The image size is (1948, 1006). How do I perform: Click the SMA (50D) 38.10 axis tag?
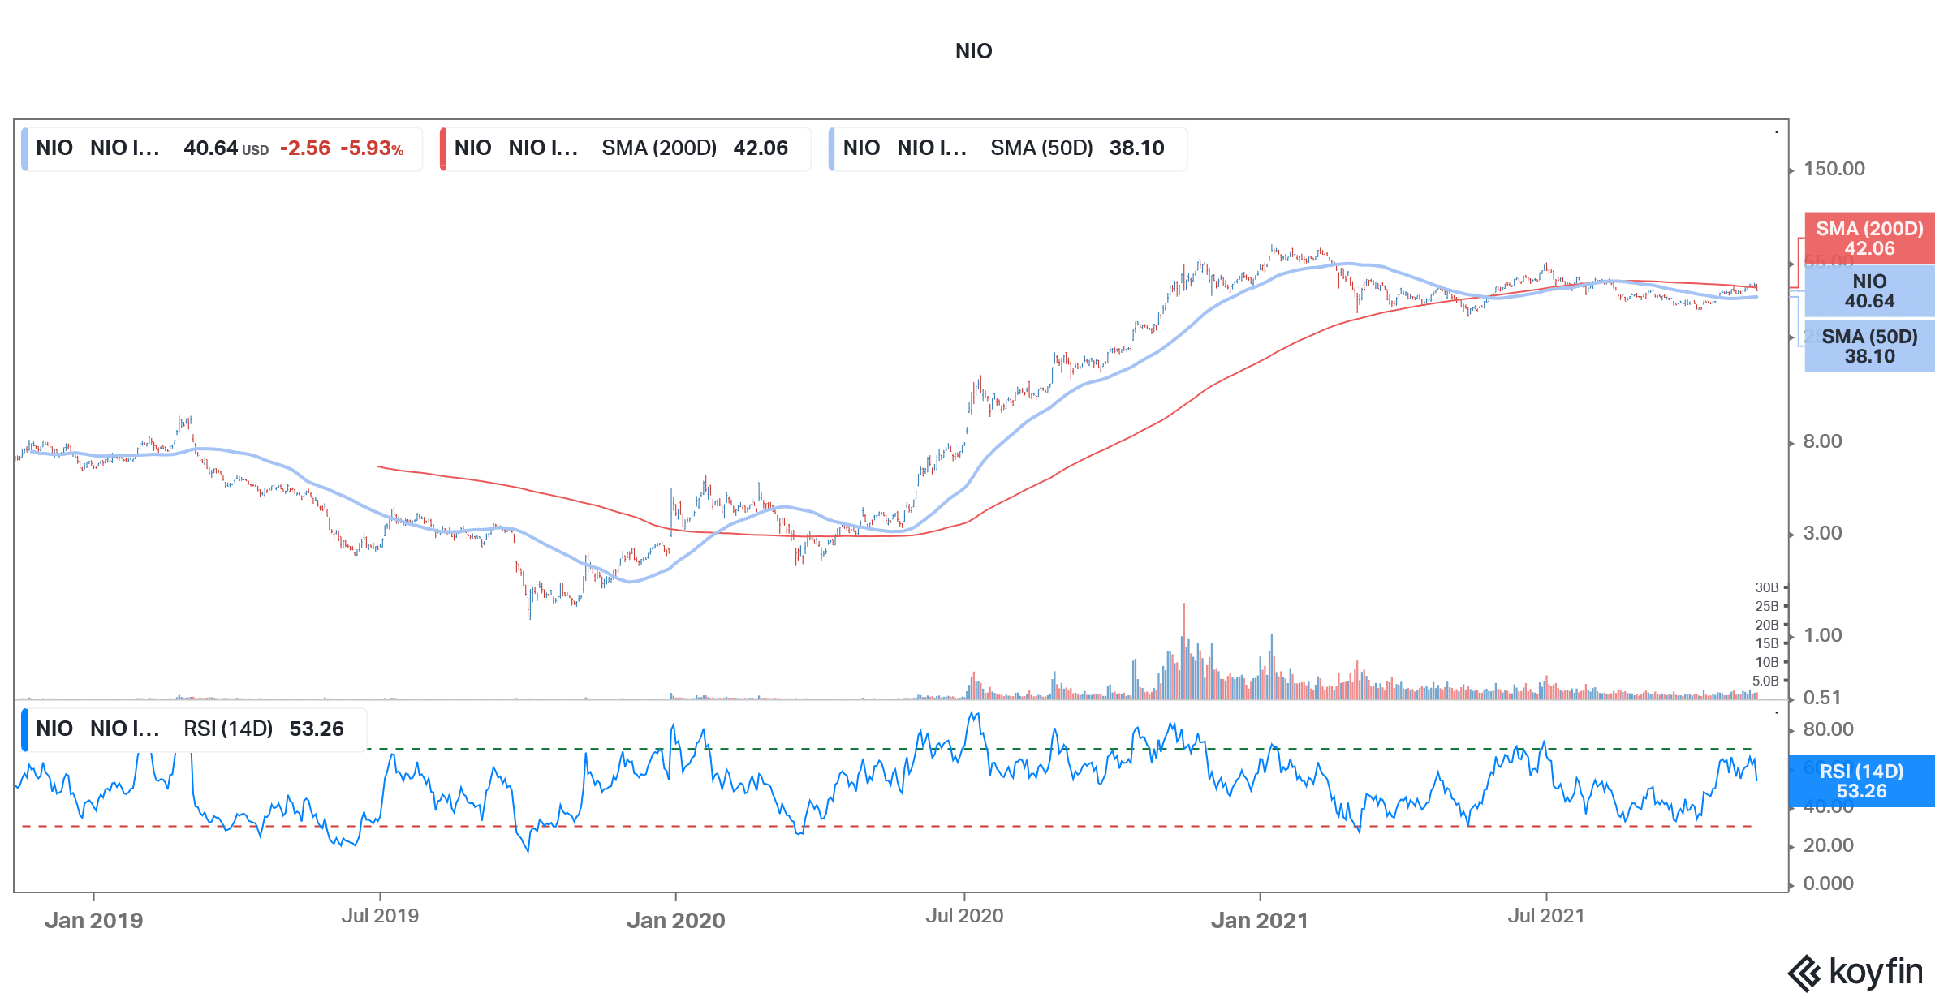click(1869, 346)
